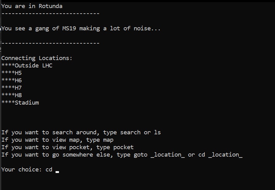
Task: Select the "H5" location entry
Action: [18, 73]
